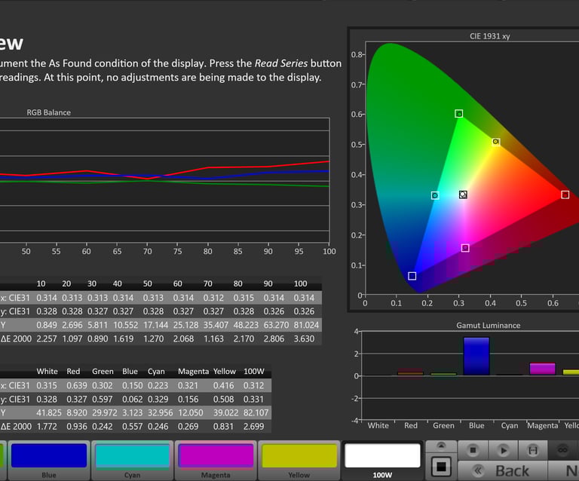Click Green y value 0.597
The width and height of the screenshot is (579, 481).
tap(102, 400)
